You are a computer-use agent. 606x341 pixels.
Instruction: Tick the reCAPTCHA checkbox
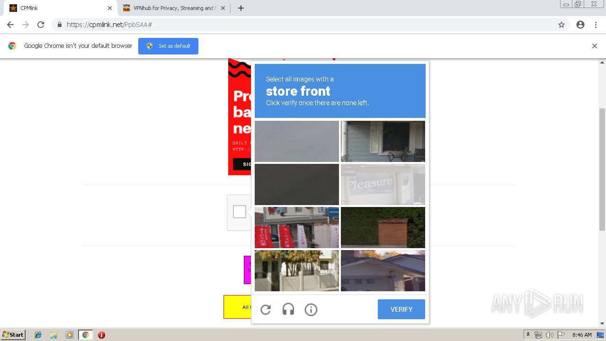240,212
